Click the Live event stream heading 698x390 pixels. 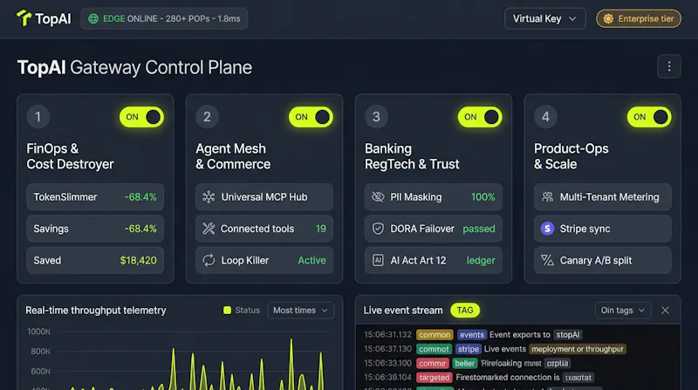403,311
